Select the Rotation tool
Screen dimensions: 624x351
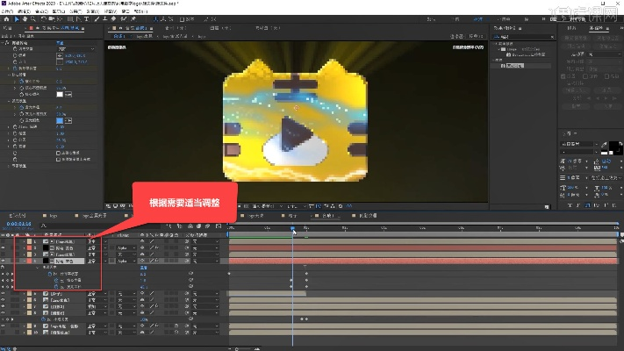(43, 19)
